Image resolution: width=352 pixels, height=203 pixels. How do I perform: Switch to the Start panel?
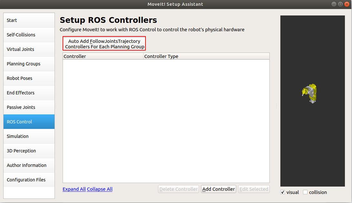(x=29, y=20)
